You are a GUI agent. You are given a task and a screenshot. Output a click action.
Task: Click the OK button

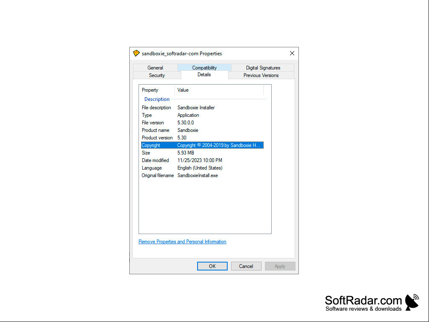click(212, 266)
